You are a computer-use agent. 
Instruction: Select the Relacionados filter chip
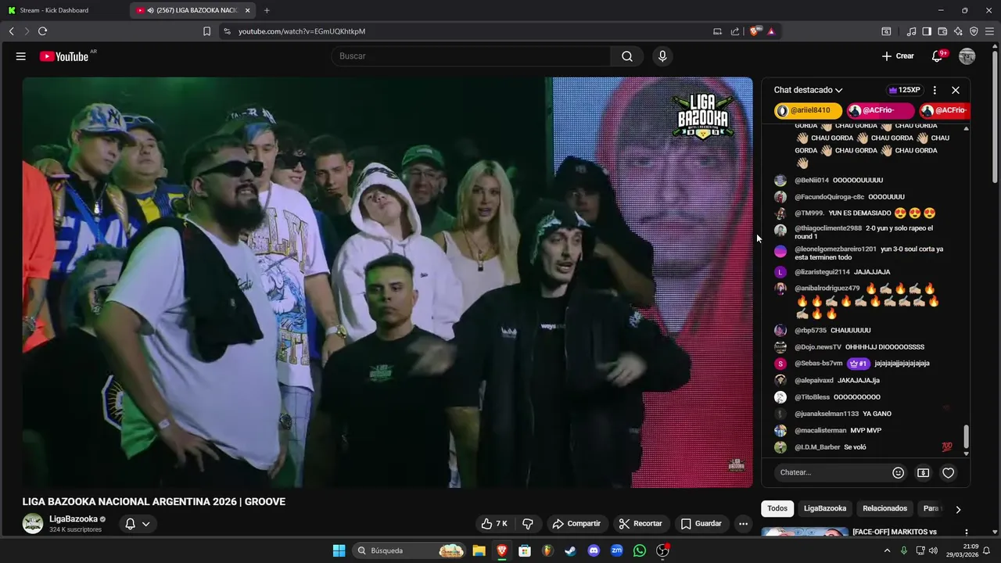884,508
